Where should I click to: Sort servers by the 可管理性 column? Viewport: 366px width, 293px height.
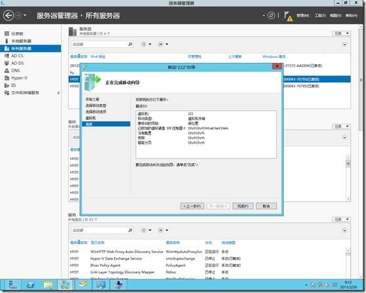[194, 56]
